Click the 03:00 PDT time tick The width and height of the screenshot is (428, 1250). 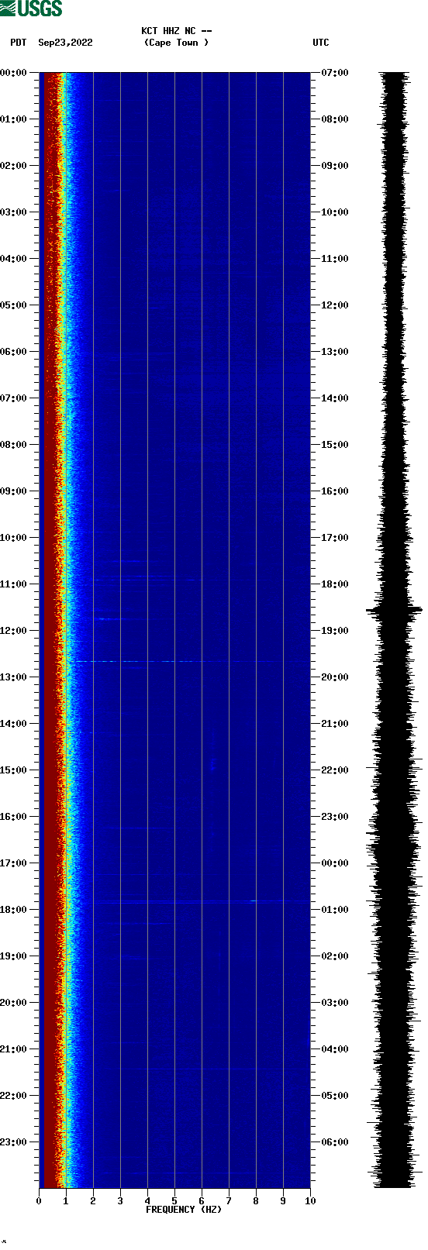(x=13, y=212)
